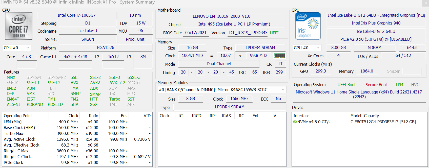The width and height of the screenshot is (429, 168).
Task: Click the BIOS Date field 05/17/2021
Action: [x=196, y=33]
